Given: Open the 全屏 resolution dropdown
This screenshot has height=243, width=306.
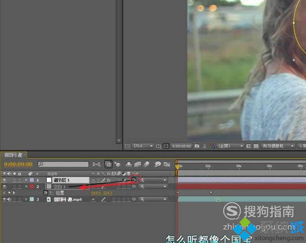Looking at the screenshot, I should pyautogui.click(x=230, y=146).
